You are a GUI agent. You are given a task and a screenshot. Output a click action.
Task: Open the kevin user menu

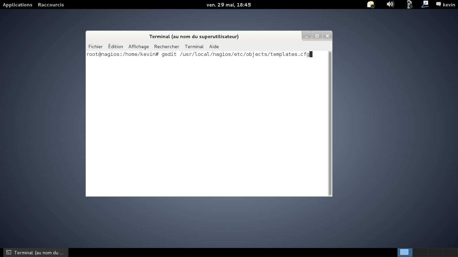(x=449, y=5)
